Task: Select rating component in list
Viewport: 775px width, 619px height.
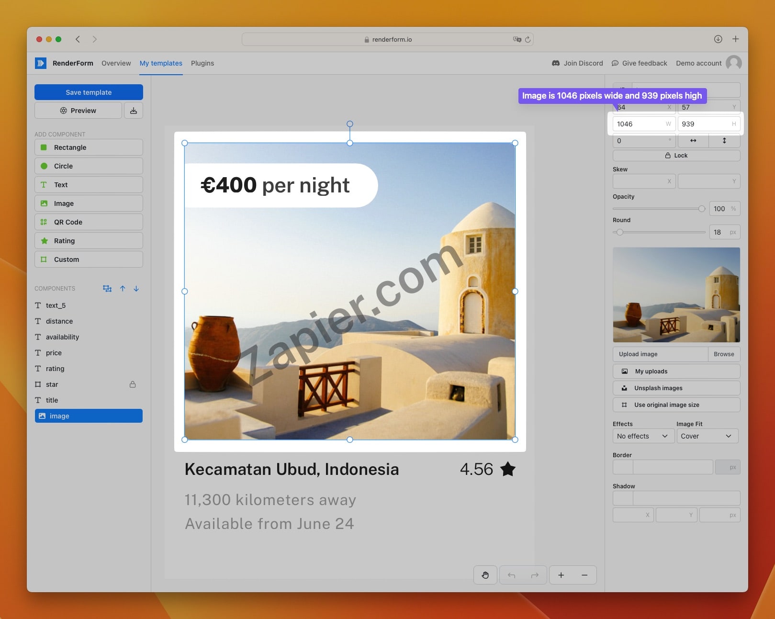Action: [x=89, y=369]
